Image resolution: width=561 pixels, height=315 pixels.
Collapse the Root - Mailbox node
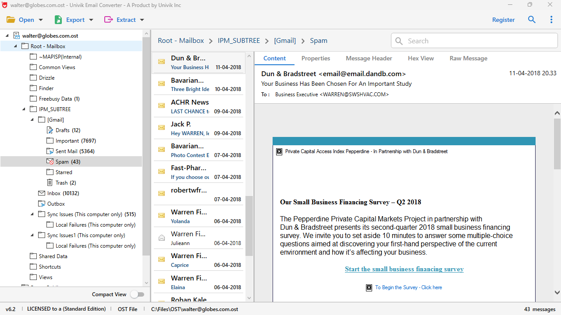[15, 46]
